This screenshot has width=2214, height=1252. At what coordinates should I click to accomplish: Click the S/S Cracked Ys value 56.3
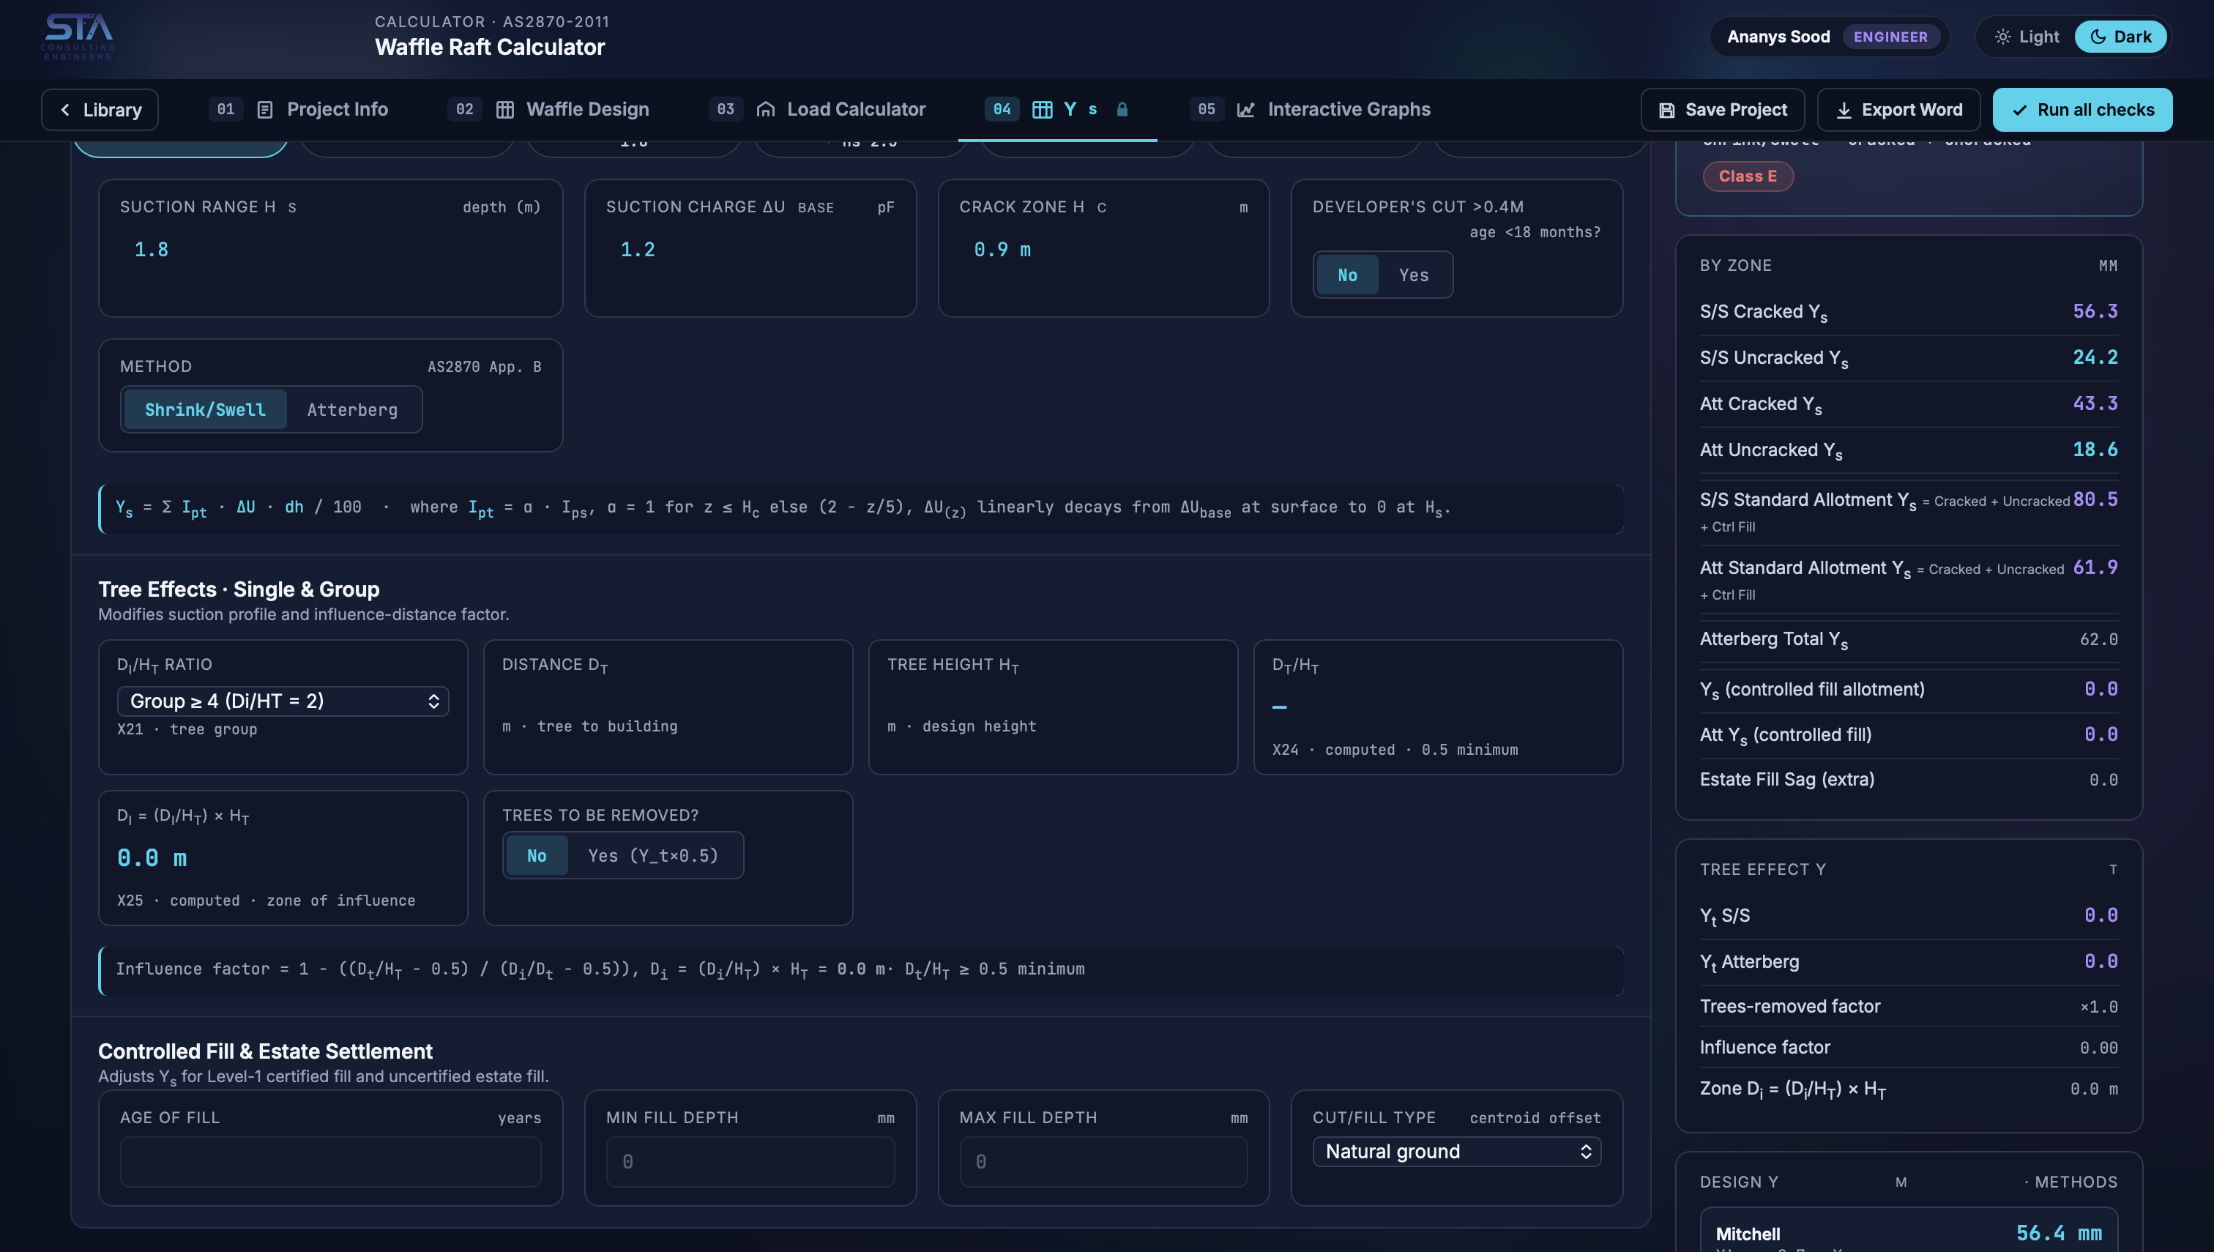click(x=2095, y=311)
